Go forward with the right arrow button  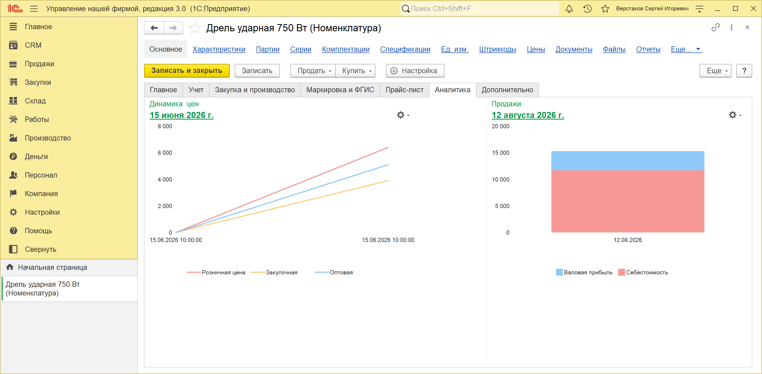173,28
